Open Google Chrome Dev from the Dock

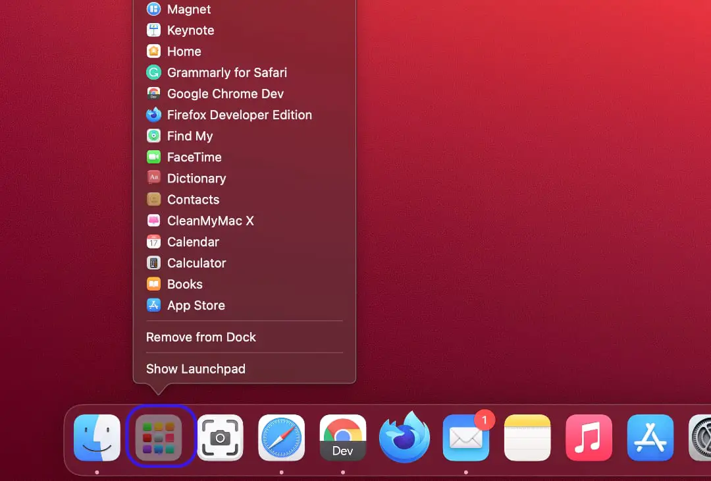(342, 437)
